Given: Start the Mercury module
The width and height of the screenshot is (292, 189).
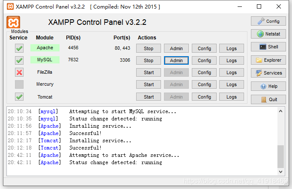Looking at the screenshot, I should 149,84.
